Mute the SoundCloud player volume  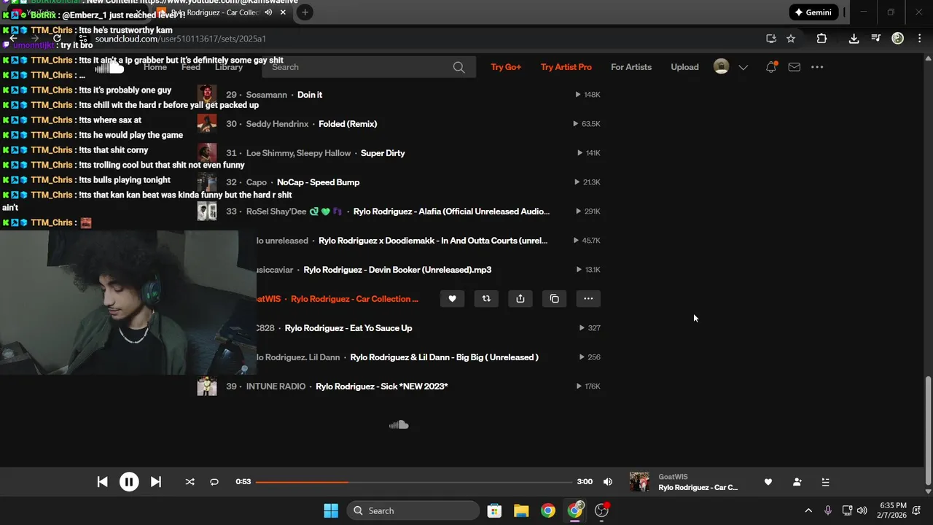(608, 482)
